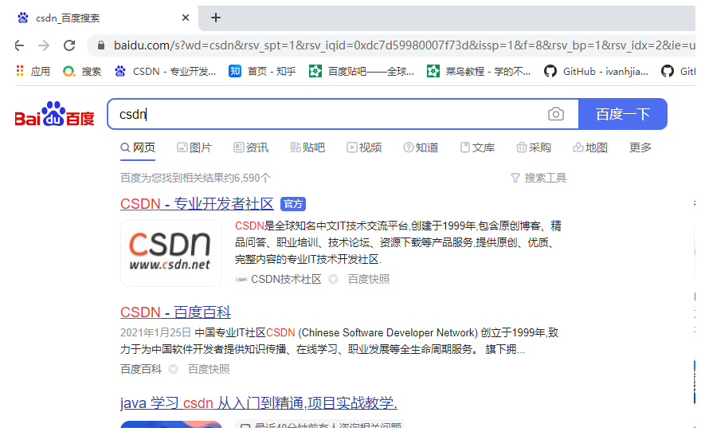701x428 pixels.
Task: Click text 百度为您找到相关结果约6,590个
Action: pos(195,178)
